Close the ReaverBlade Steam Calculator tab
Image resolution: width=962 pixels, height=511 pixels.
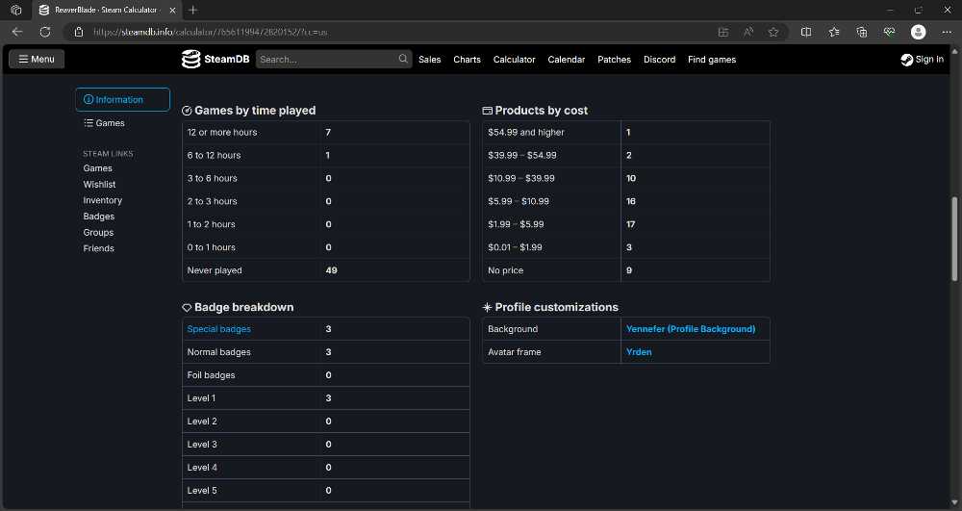point(173,10)
